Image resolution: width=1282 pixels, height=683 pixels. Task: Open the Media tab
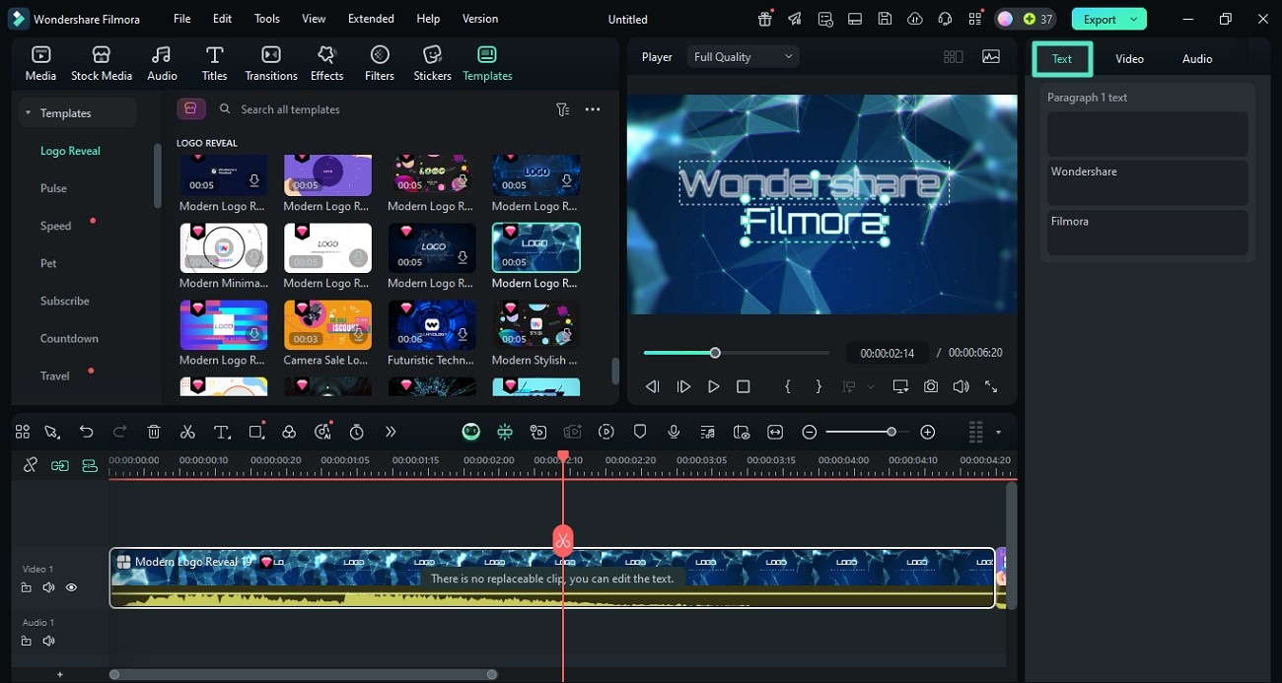(40, 64)
